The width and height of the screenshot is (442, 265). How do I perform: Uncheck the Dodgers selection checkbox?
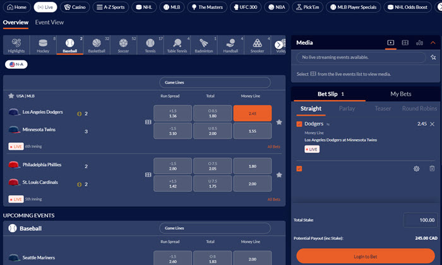299,124
